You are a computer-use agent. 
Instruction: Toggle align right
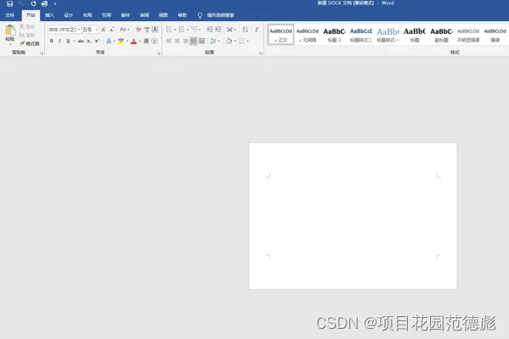point(185,41)
